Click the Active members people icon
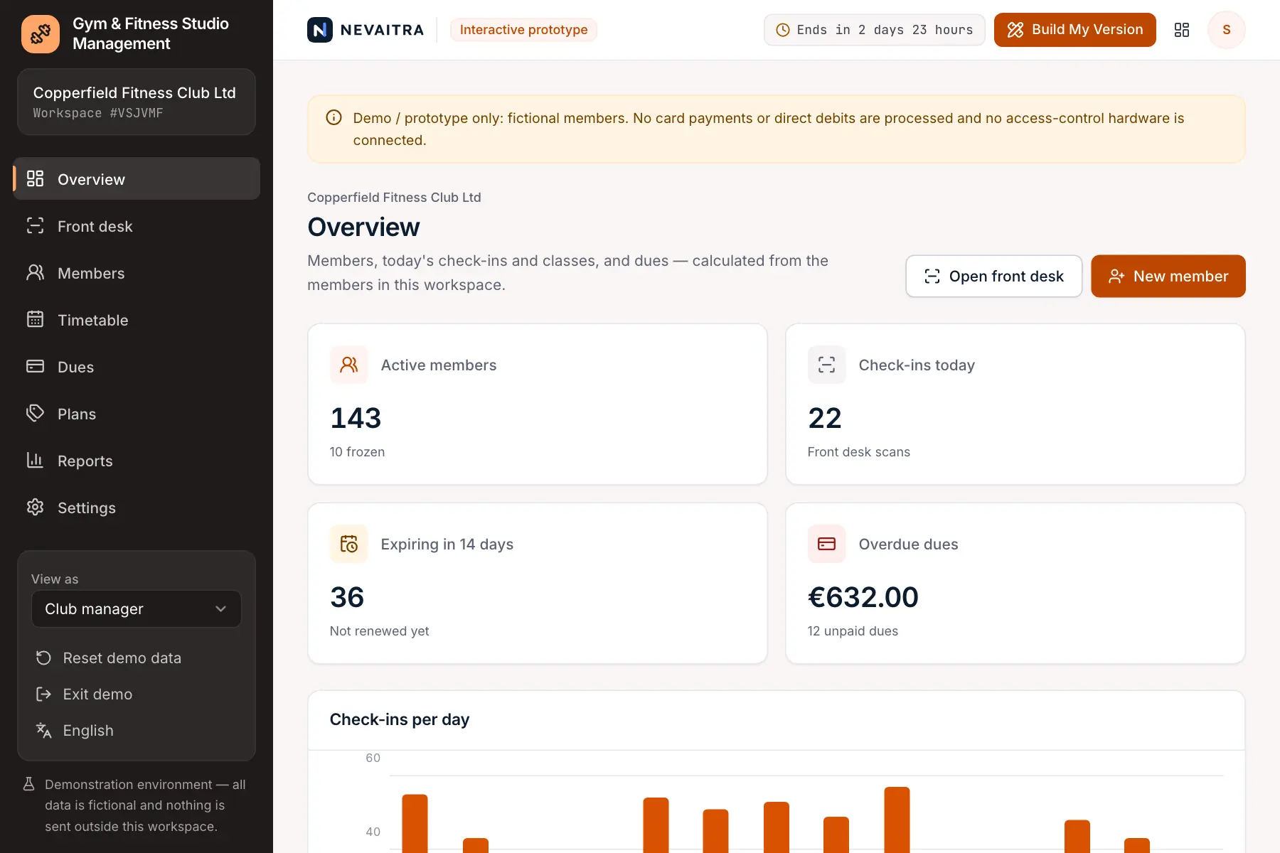The height and width of the screenshot is (853, 1280). click(x=349, y=365)
